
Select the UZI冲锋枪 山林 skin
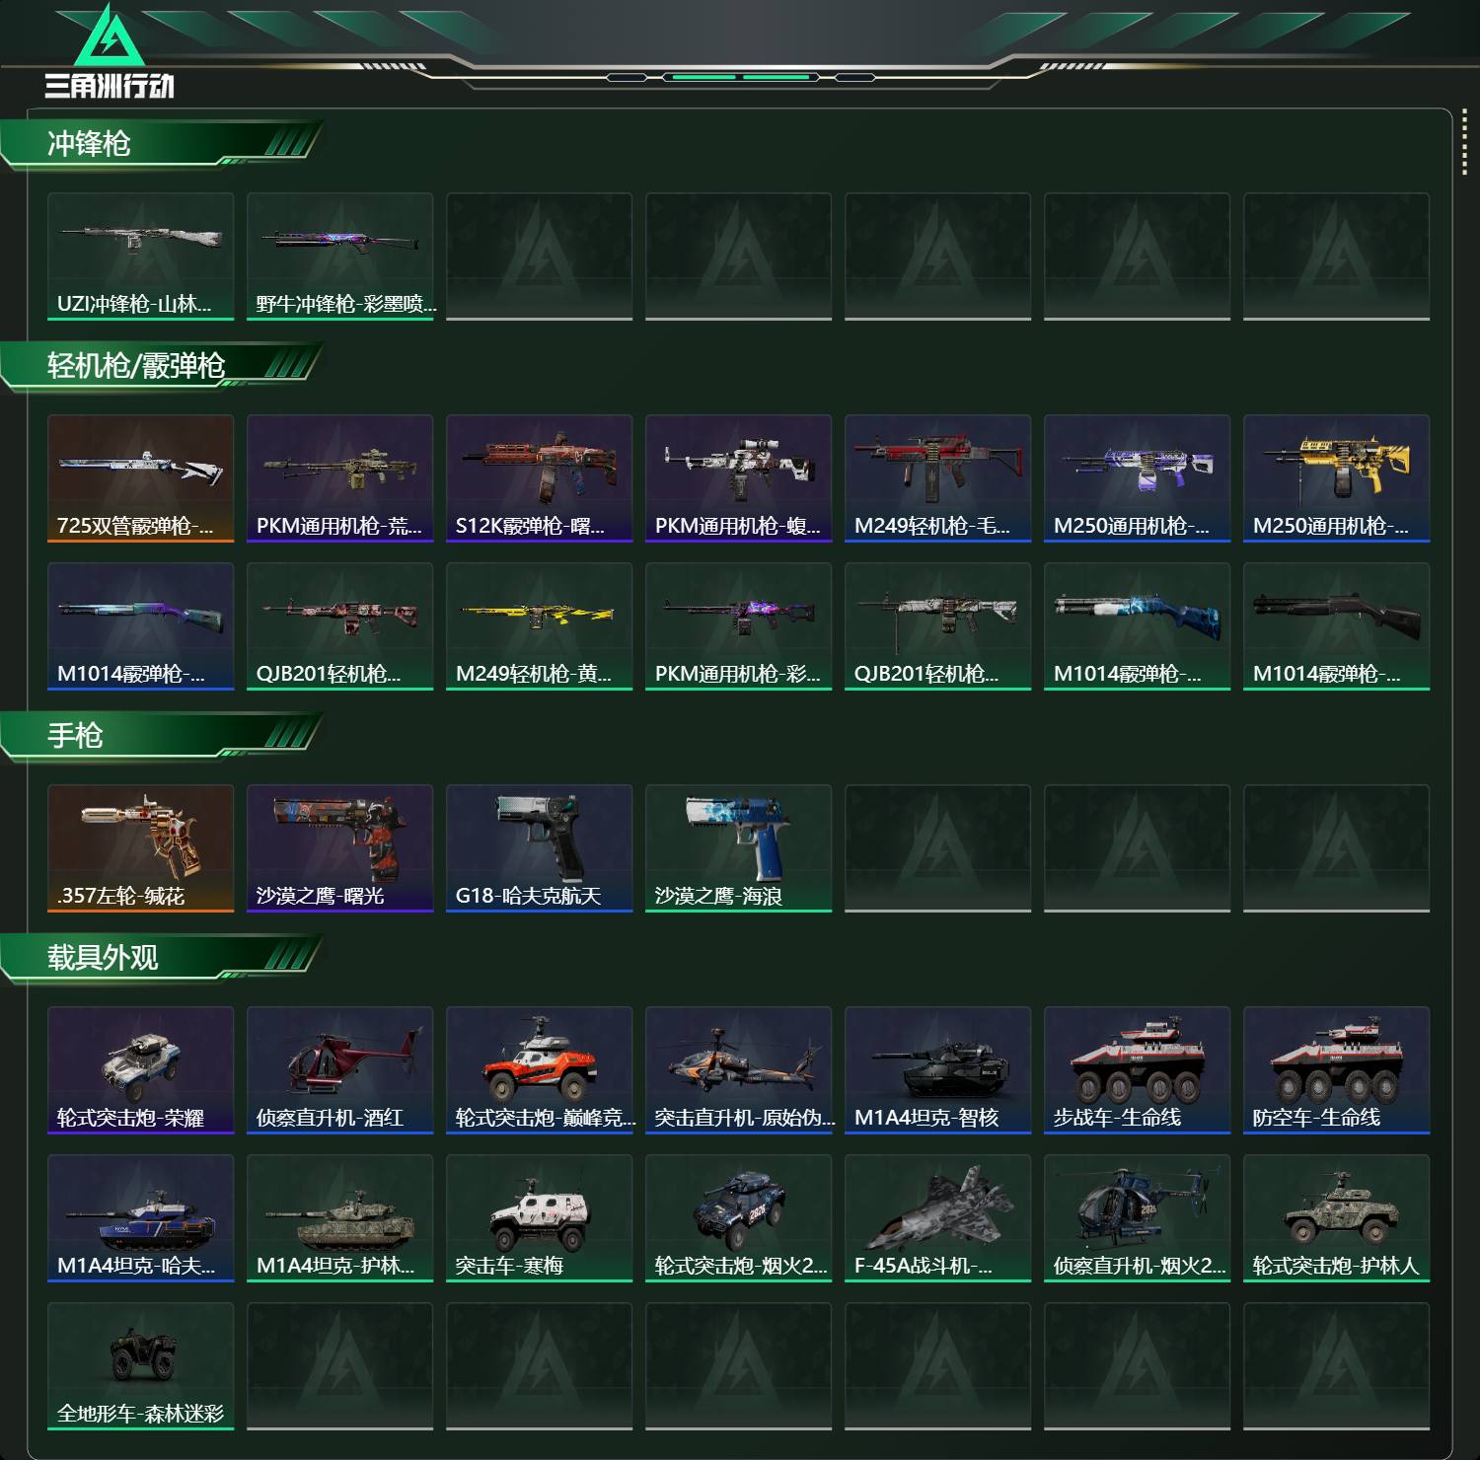point(140,256)
